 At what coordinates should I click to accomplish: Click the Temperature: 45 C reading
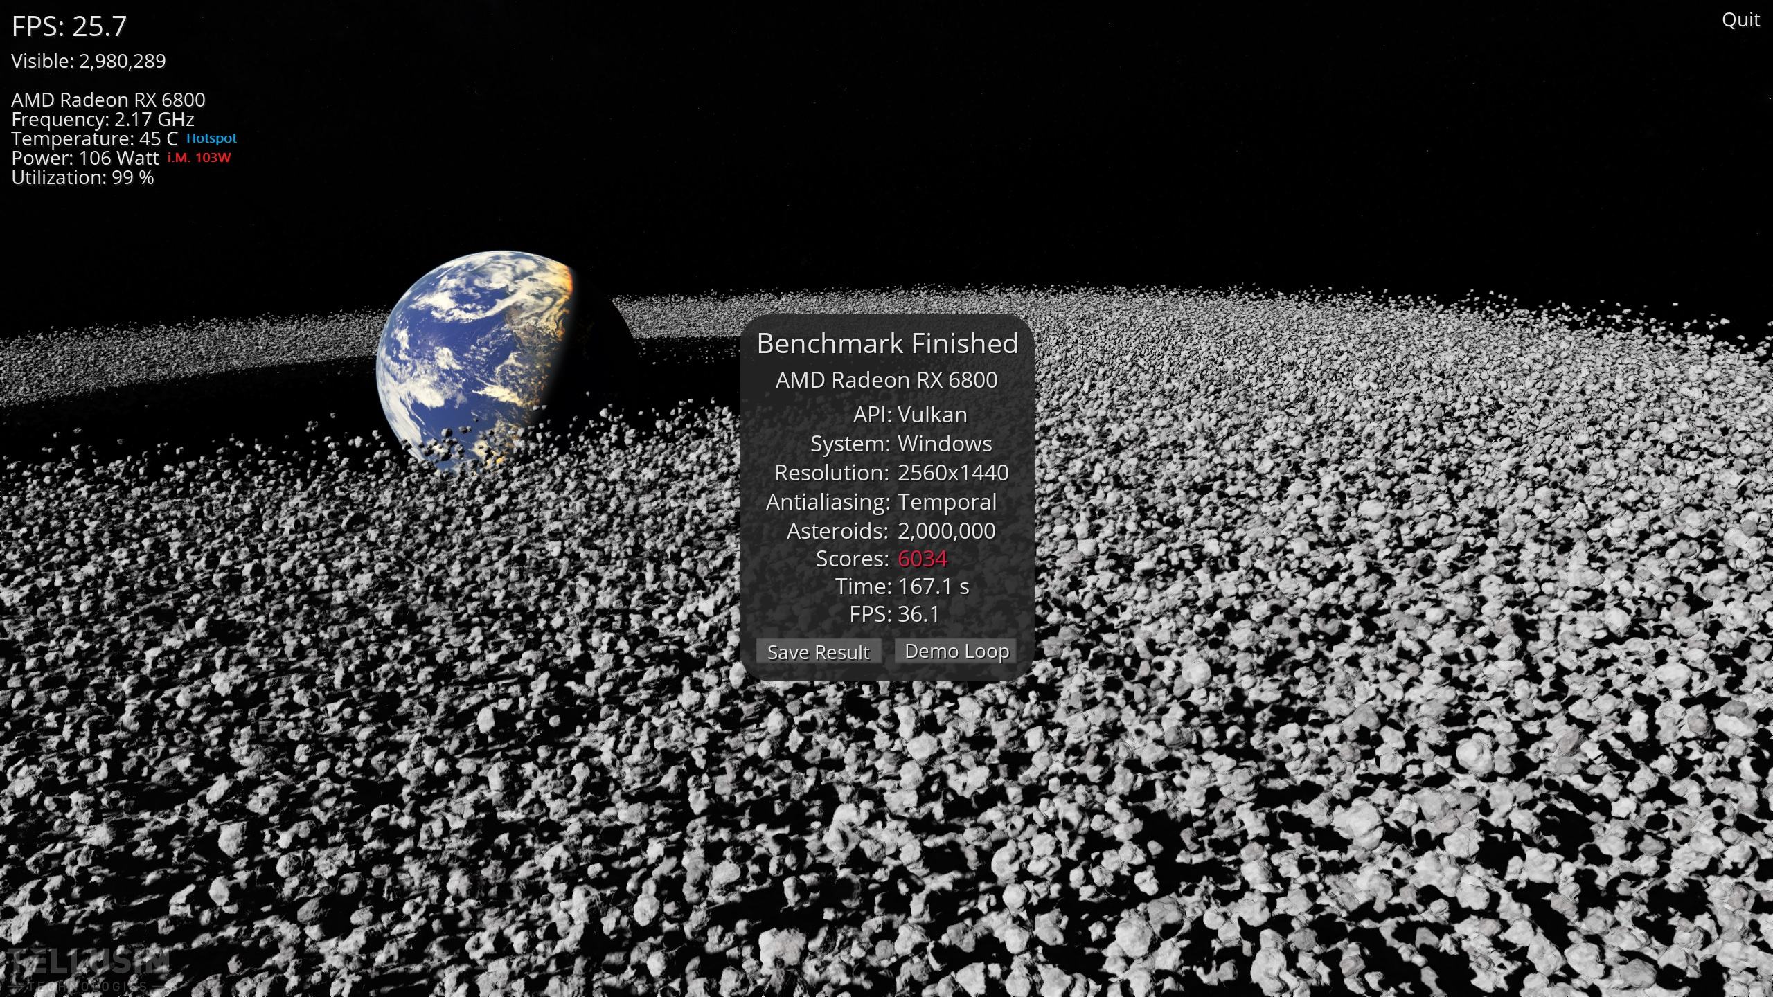[x=95, y=138]
